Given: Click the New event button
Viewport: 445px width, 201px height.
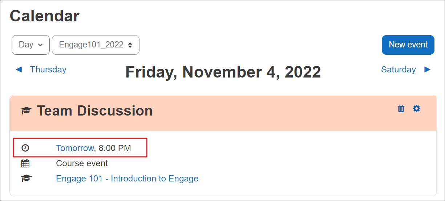Looking at the screenshot, I should 408,45.
